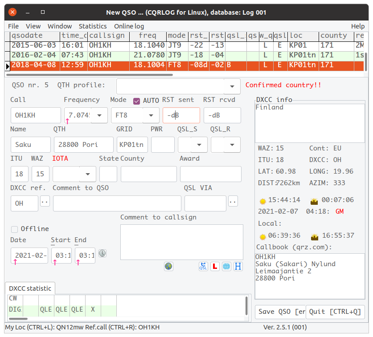Click the Start time field

coord(61,256)
